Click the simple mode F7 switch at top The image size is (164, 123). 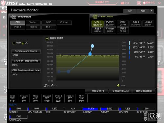click(102, 2)
